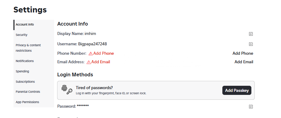Edit the Password pencil icon
The width and height of the screenshot is (281, 118).
251,106
